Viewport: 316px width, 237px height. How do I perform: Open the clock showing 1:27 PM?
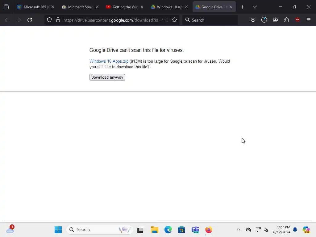tap(282, 230)
